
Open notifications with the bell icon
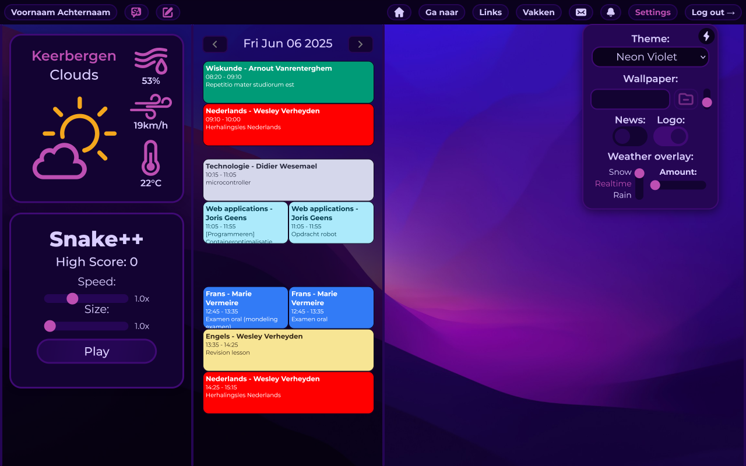611,12
